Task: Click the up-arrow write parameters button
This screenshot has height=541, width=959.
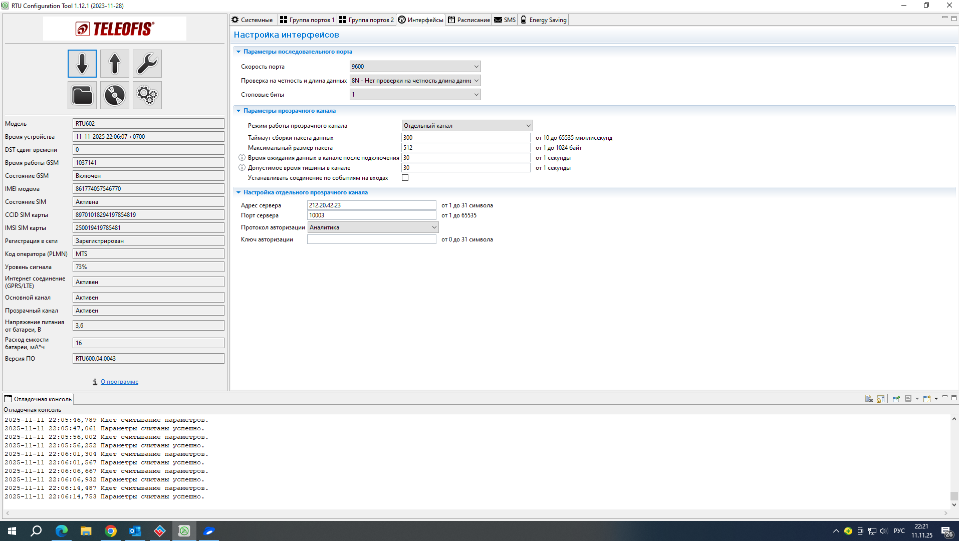Action: pos(115,64)
